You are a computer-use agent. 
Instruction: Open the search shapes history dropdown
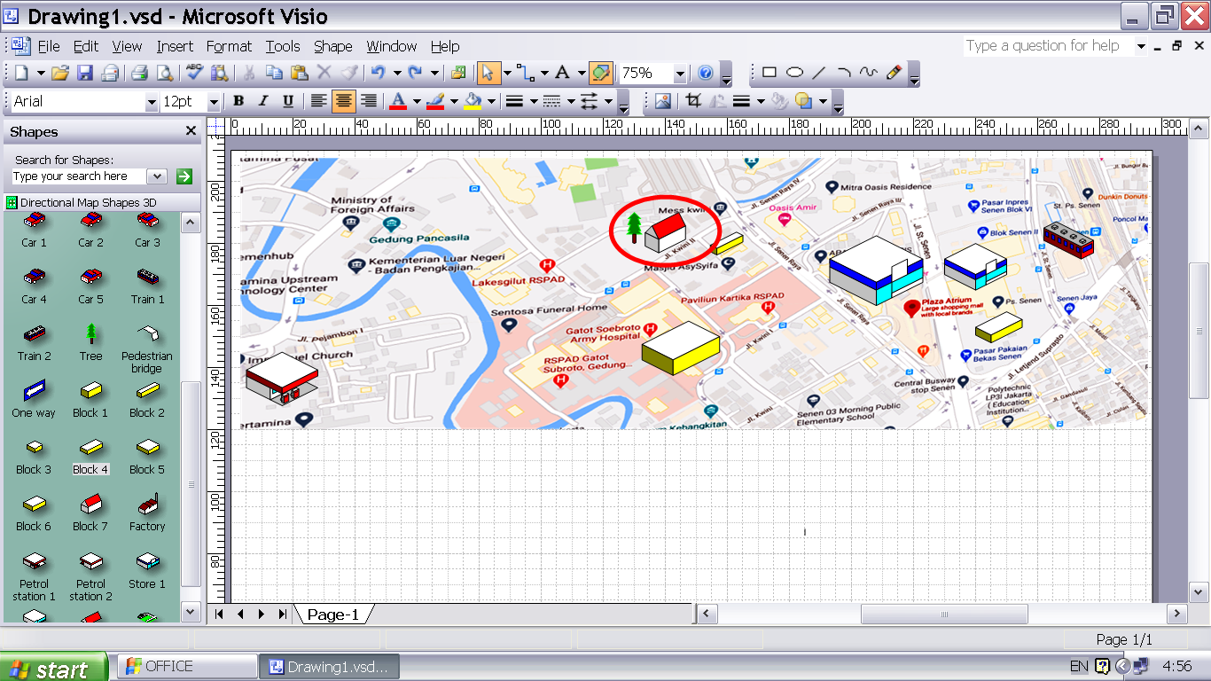(x=157, y=176)
